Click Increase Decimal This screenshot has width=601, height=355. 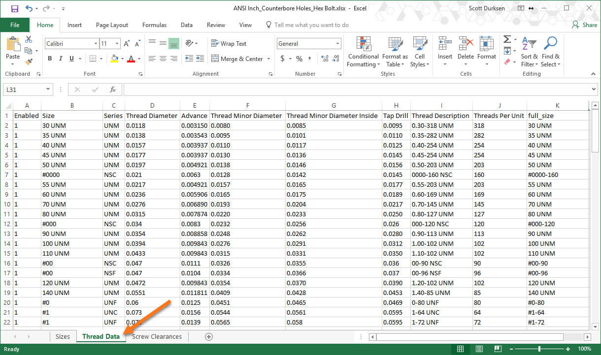[324, 58]
